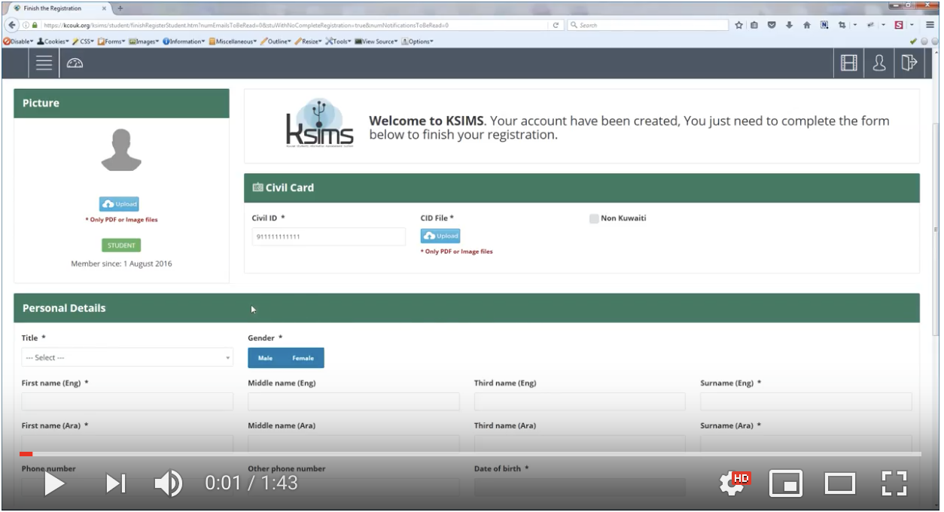Save to Pocket
Viewport: 944px width, 512px height.
[x=772, y=25]
